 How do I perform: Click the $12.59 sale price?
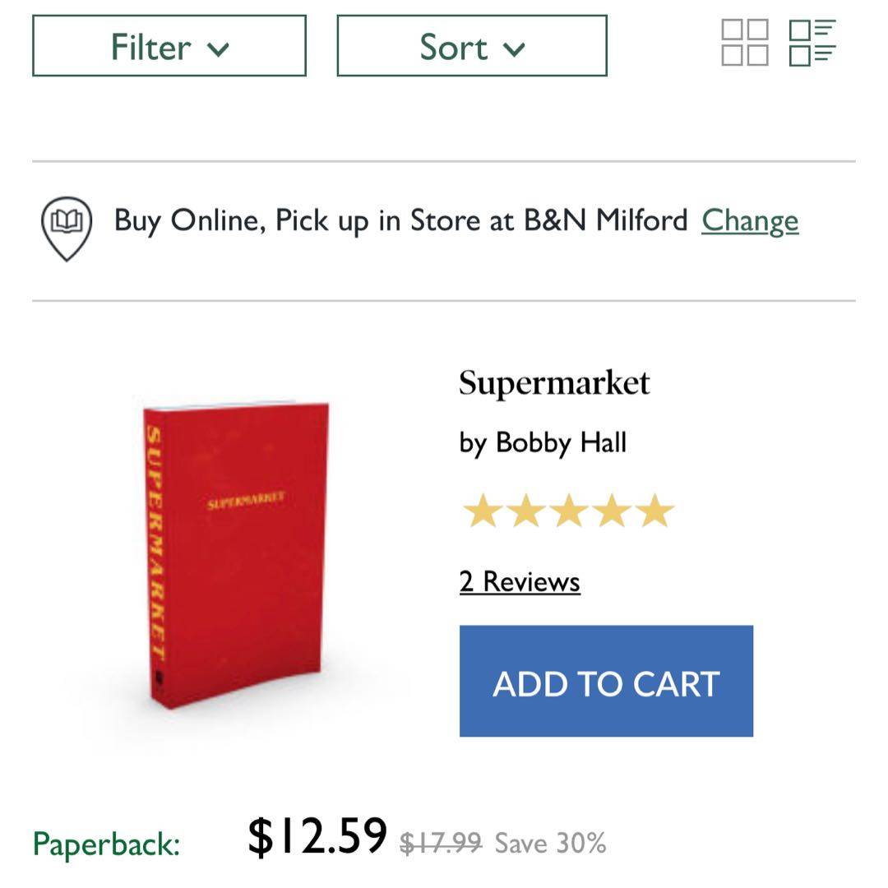(317, 836)
